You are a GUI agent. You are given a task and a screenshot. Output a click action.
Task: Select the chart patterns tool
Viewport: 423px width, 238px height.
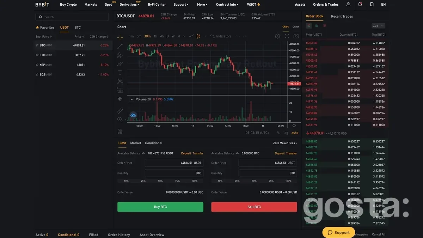click(x=120, y=81)
